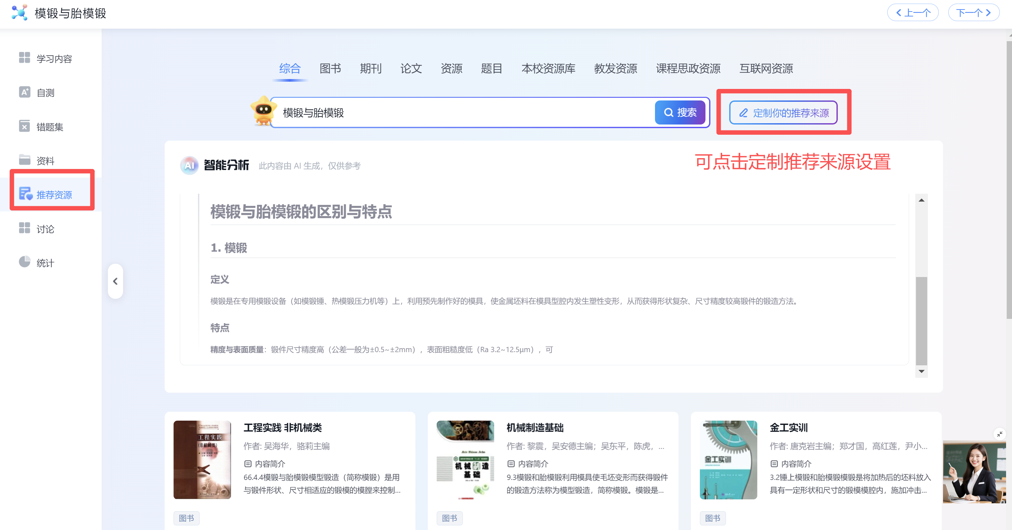
Task: Open the 金工实训 book cover
Action: pyautogui.click(x=728, y=460)
